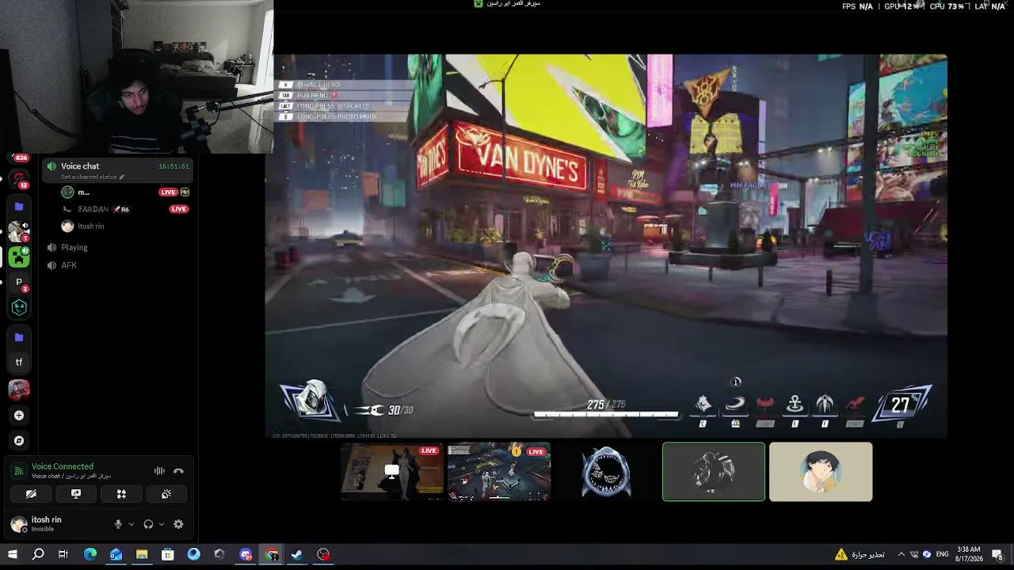
Task: Expand microphone input options arrow
Action: (131, 524)
